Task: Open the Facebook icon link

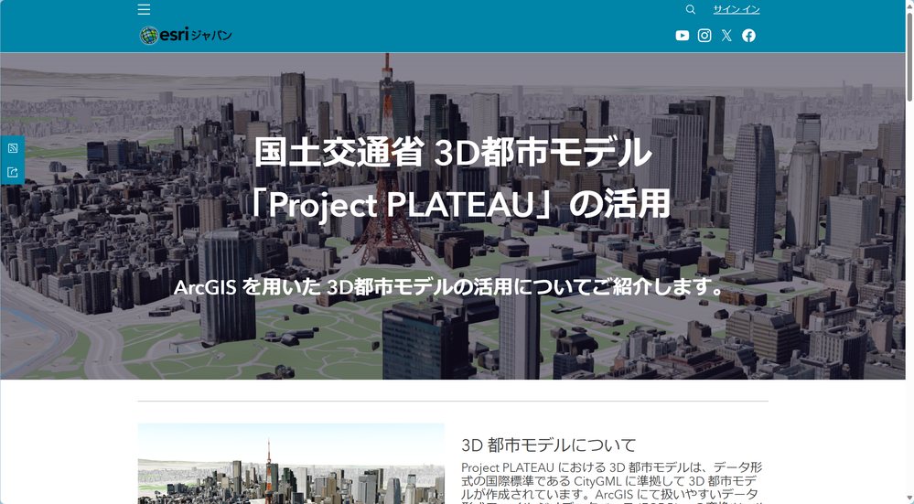Action: (748, 36)
